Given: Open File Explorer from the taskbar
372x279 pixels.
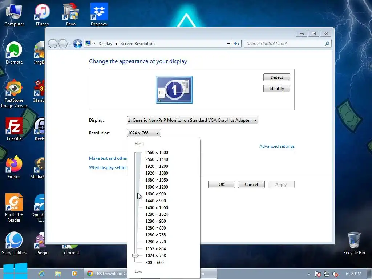Looking at the screenshot, I should pyautogui.click(x=58, y=274).
